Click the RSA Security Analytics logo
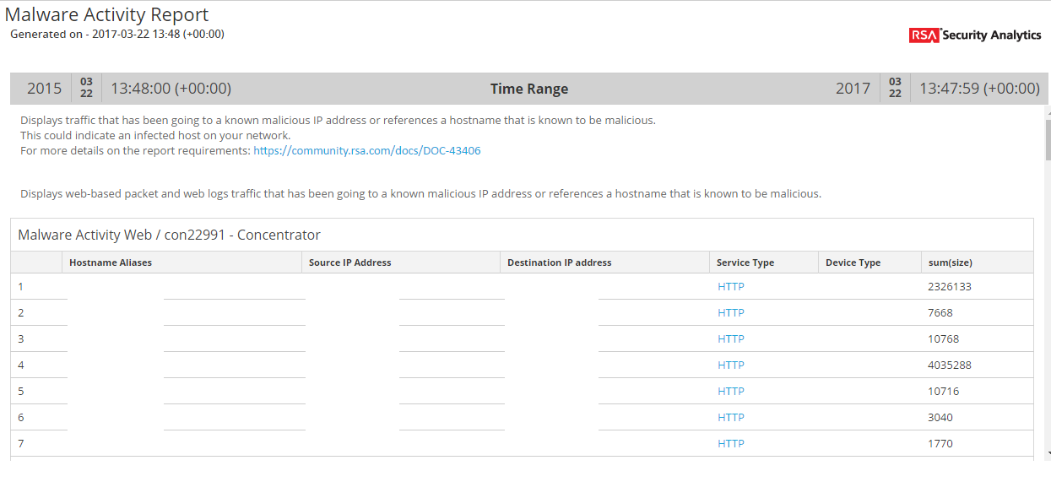Viewport: 1051px width, 498px height. 975,35
